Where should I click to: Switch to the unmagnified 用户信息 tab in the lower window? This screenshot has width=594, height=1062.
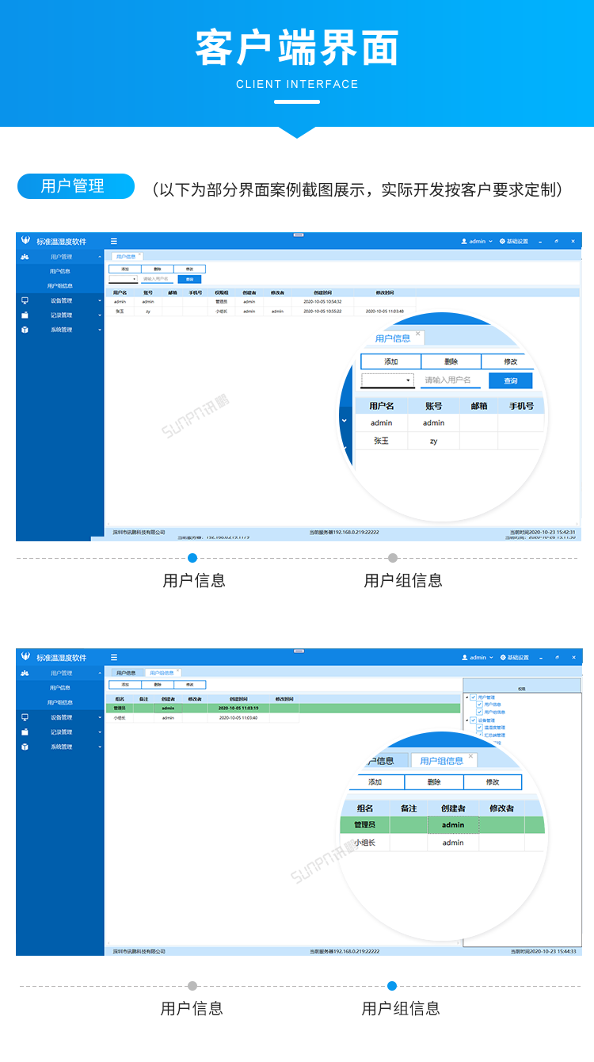(x=126, y=672)
